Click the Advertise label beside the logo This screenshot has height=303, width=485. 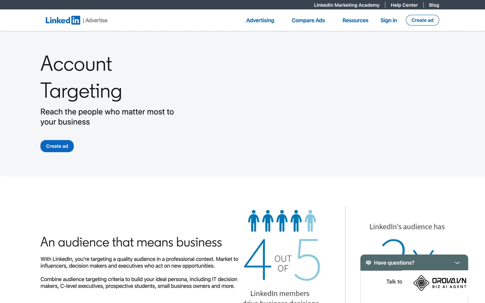pyautogui.click(x=96, y=20)
